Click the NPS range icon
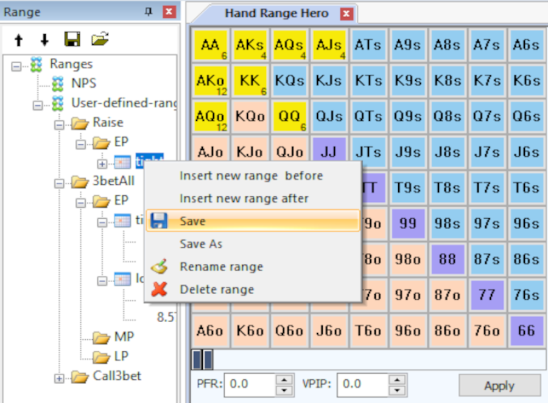548x403 pixels. tap(58, 83)
